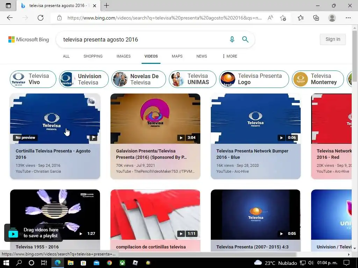Select the Televisa Presenta Logo chip
Image resolution: width=358 pixels, height=268 pixels.
[x=254, y=79]
